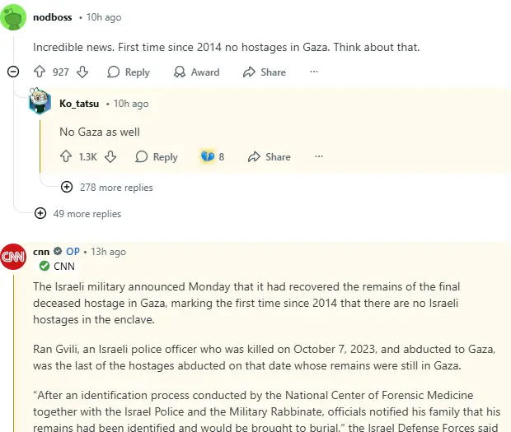Share Ko_tatsu's comment
511x432 pixels.
(268, 156)
